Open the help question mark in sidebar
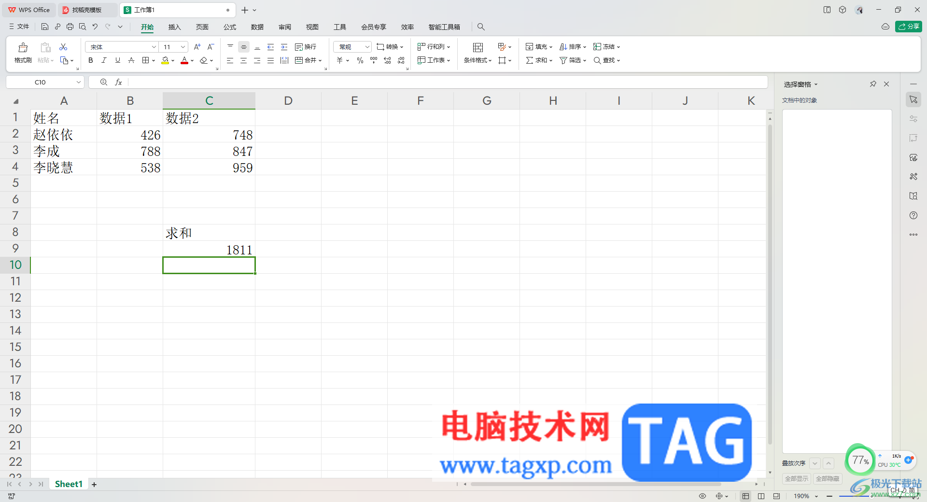Screen dimensions: 927x502 pos(913,215)
